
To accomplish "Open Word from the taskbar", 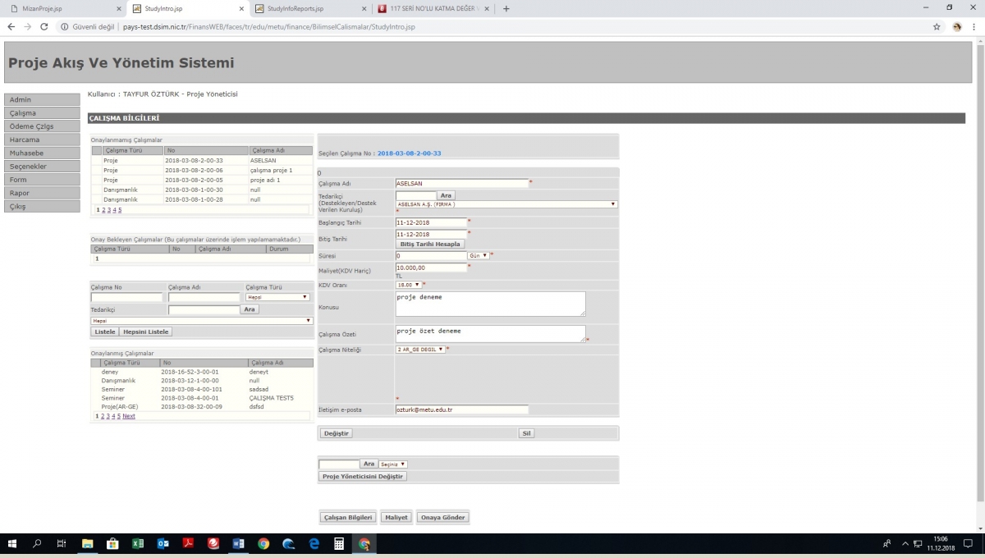I will click(x=238, y=544).
